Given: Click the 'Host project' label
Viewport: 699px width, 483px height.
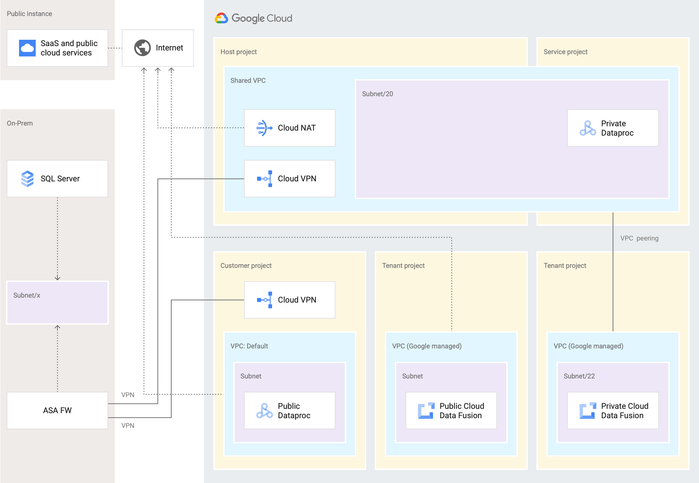Looking at the screenshot, I should pos(239,52).
